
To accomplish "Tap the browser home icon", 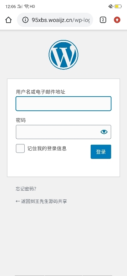I will (8, 20).
